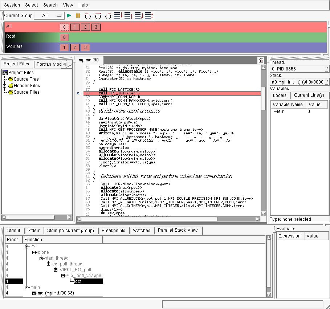Pause execution with the orange pause icon
The width and height of the screenshot is (330, 309).
78,16
